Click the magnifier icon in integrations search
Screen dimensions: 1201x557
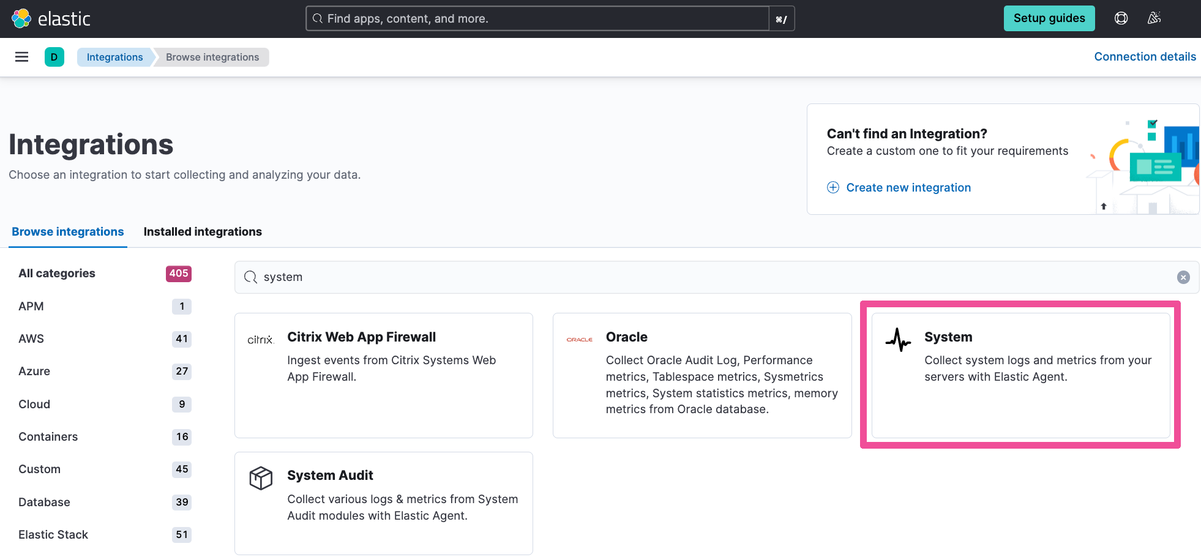pos(250,277)
